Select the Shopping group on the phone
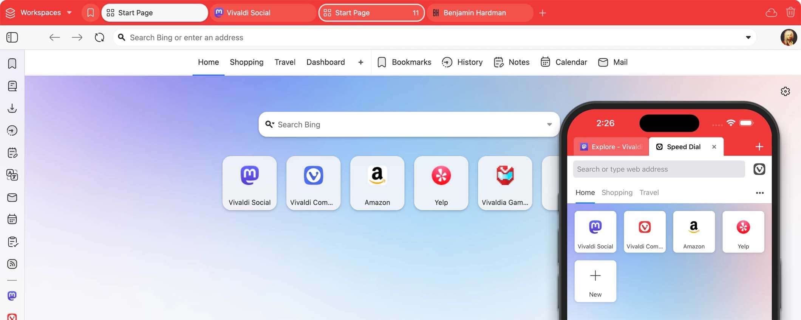 click(617, 192)
